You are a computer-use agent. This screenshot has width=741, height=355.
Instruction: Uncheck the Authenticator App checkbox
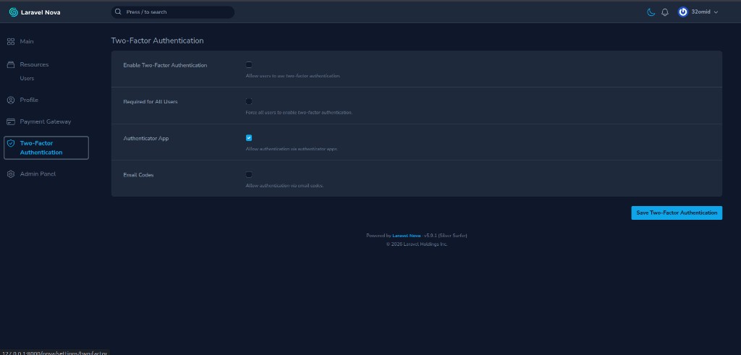tap(249, 138)
